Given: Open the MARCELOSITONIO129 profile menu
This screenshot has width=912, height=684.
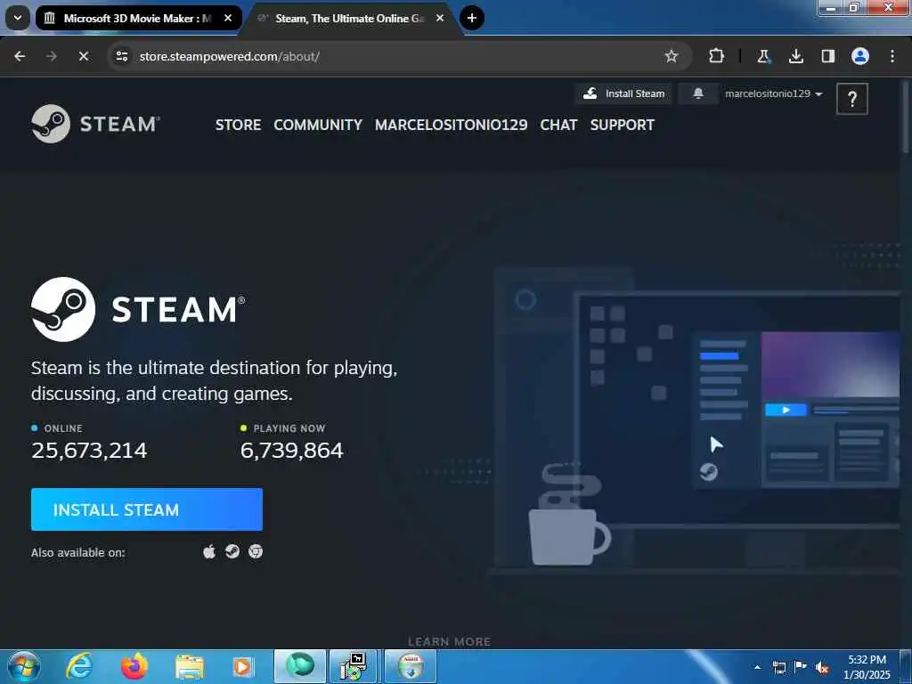Looking at the screenshot, I should click(x=451, y=125).
